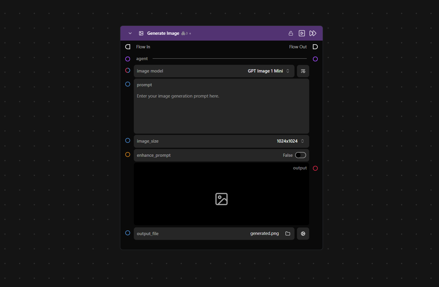
Task: Enable the enhance_prompt toggle
Action: coord(301,155)
